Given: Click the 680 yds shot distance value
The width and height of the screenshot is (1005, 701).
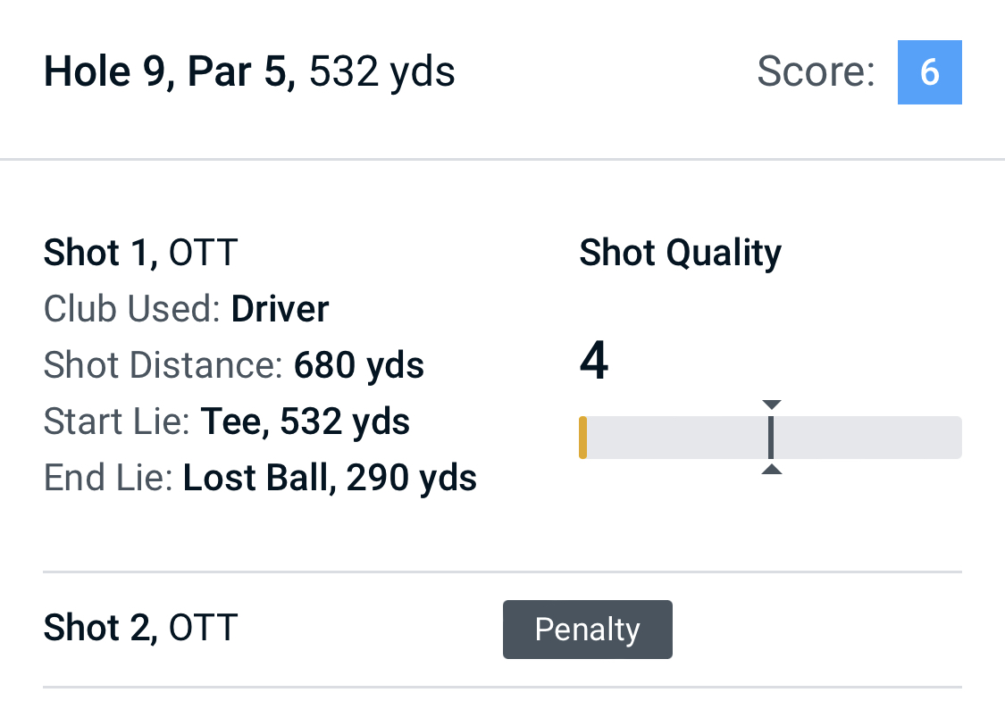Looking at the screenshot, I should [359, 365].
